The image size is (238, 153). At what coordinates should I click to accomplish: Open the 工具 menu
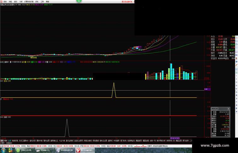42,2
